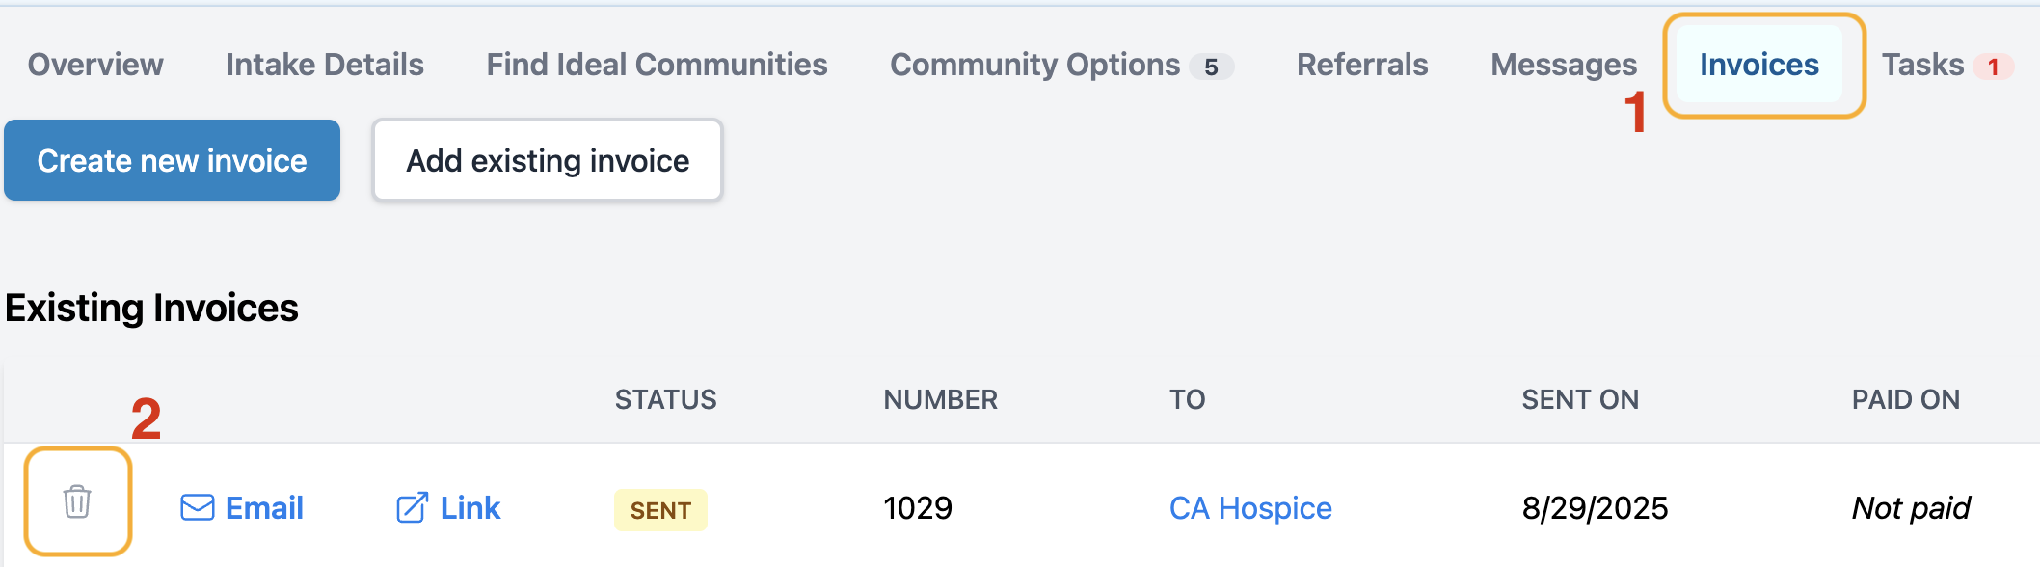
Task: Click the count badge on Community Options
Action: [x=1211, y=67]
